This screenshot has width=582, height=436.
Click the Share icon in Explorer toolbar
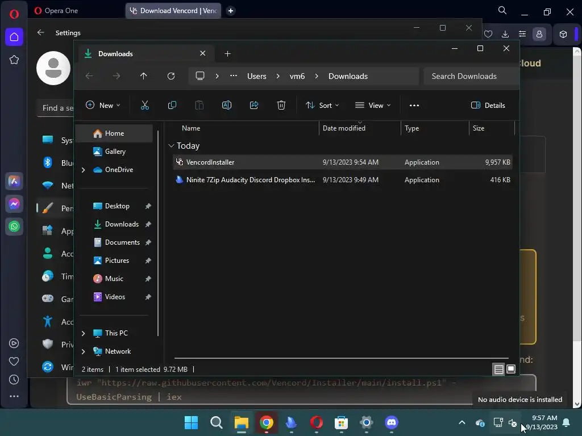tap(254, 105)
